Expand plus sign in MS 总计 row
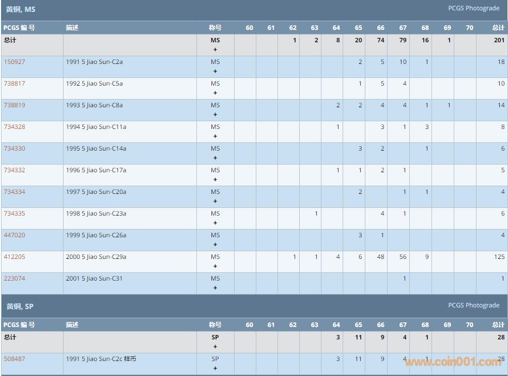This screenshot has width=508, height=376. click(215, 50)
